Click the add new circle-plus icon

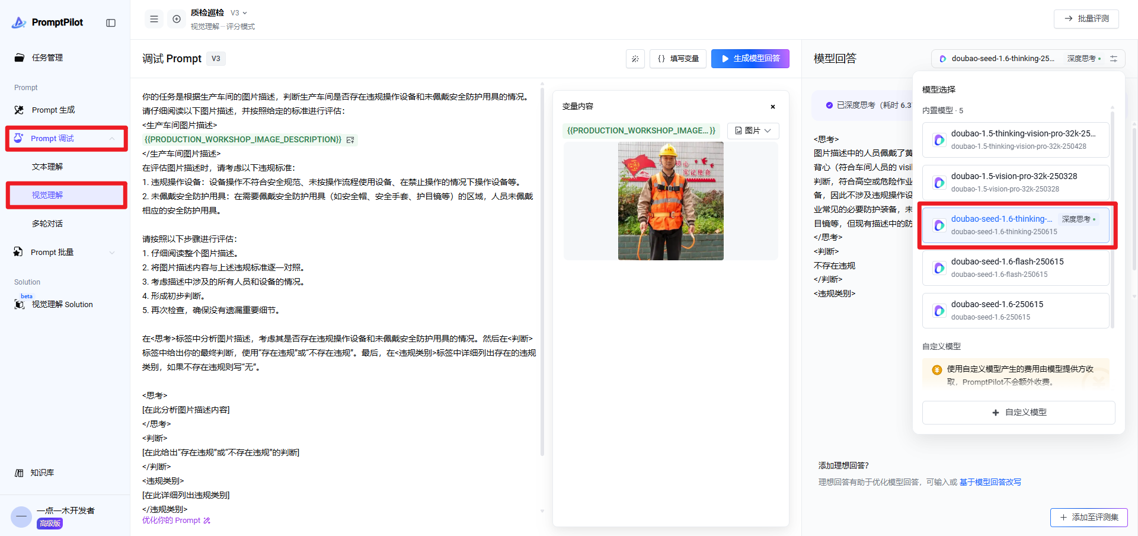pos(177,19)
